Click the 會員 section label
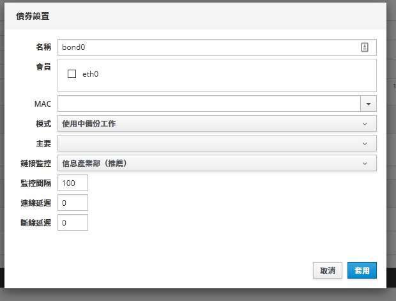This screenshot has width=396, height=301. [43, 66]
